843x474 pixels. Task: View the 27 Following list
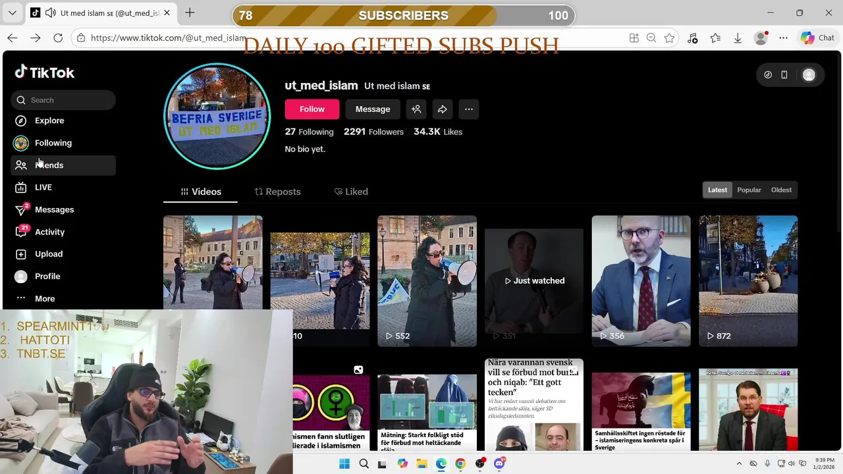[x=309, y=132]
